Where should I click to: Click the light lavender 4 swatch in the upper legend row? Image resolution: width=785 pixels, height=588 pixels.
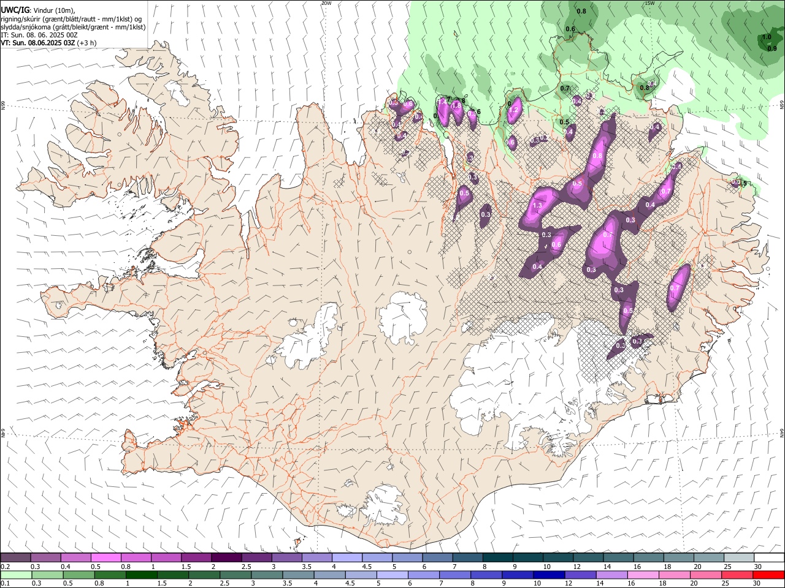coord(347,557)
